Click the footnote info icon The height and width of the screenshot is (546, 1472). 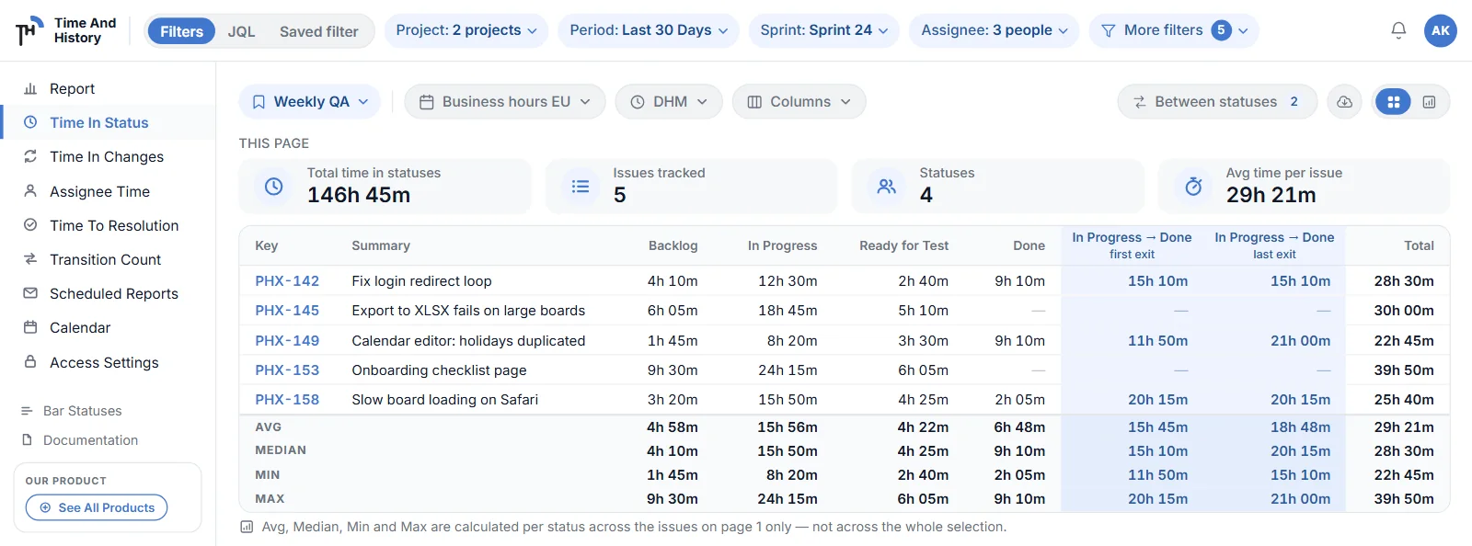(247, 527)
